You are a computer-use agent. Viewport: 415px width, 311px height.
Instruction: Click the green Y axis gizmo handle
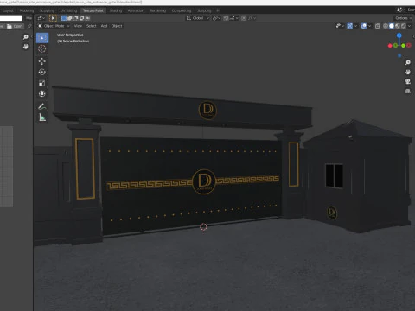[x=403, y=46]
